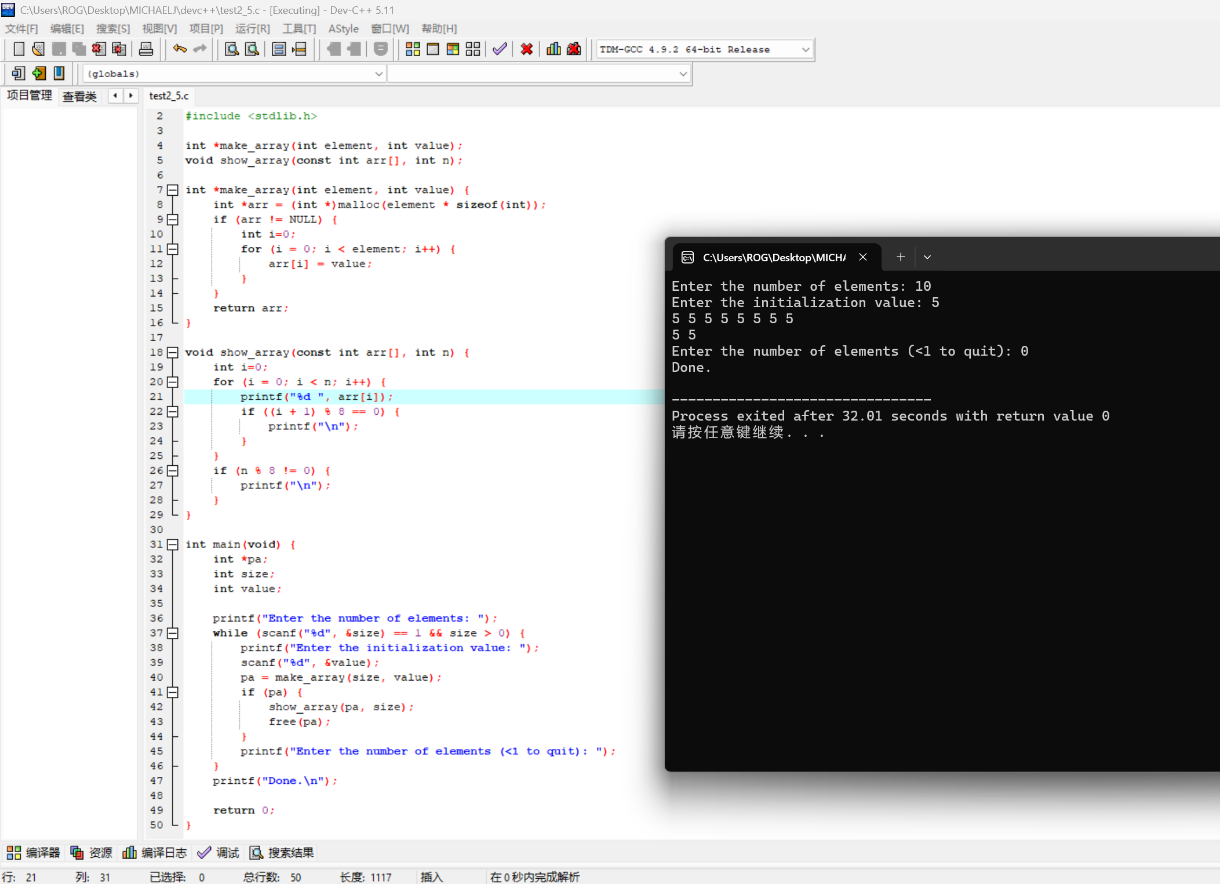Collapse the show_array fold at line 18
Viewport: 1220px width, 884px height.
pyautogui.click(x=172, y=352)
